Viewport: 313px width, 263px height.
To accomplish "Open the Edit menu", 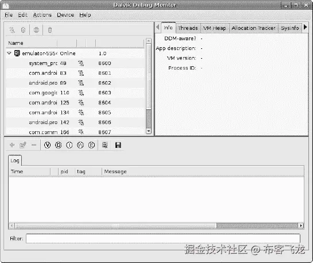I will pos(22,15).
